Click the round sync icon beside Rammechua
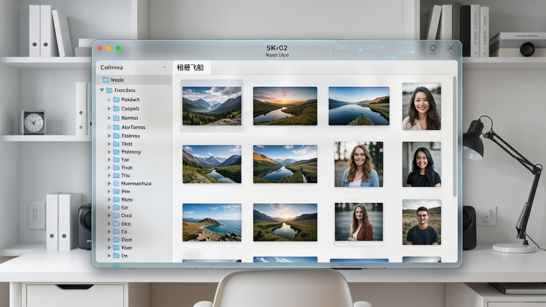This screenshot has width=546, height=307. click(116, 183)
